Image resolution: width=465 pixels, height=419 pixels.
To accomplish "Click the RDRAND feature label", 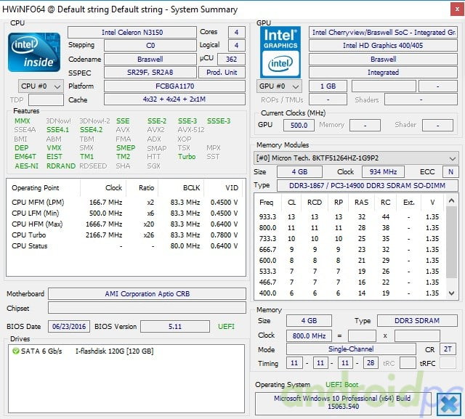I will [x=61, y=166].
